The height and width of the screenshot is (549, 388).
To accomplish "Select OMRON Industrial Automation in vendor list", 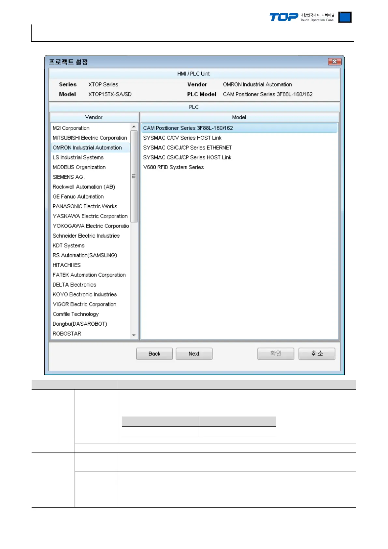I will click(x=91, y=148).
